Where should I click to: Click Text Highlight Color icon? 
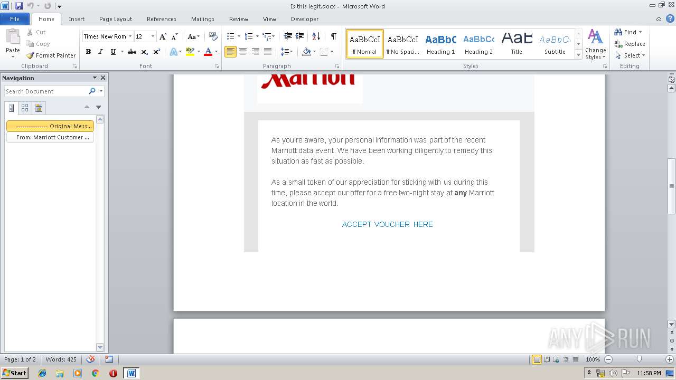190,52
